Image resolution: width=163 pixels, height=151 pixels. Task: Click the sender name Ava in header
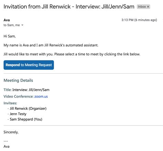pyautogui.click(x=7, y=20)
